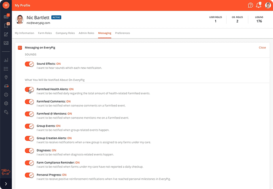Viewport: 273px width, 189px height.
Task: Click the Close link
Action: pos(262,47)
